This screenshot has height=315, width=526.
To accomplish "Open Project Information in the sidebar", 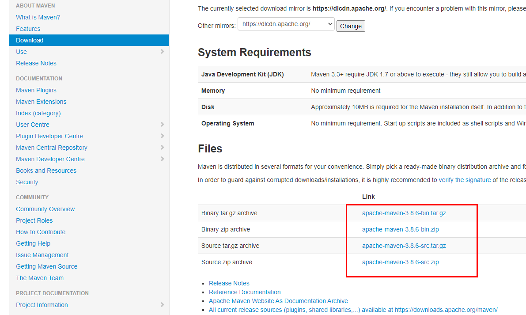I will point(42,305).
